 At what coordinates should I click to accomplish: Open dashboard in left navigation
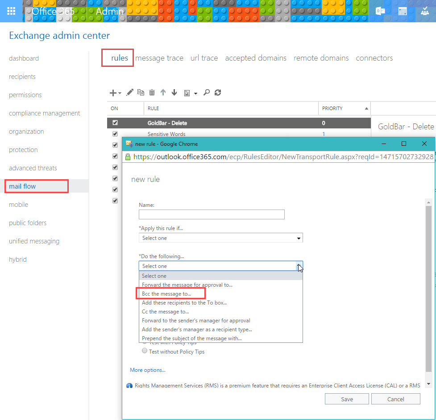point(24,58)
